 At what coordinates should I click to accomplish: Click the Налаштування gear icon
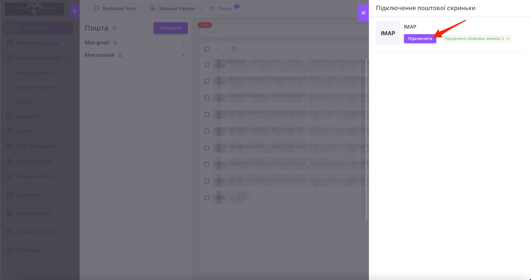pyautogui.click(x=10, y=213)
